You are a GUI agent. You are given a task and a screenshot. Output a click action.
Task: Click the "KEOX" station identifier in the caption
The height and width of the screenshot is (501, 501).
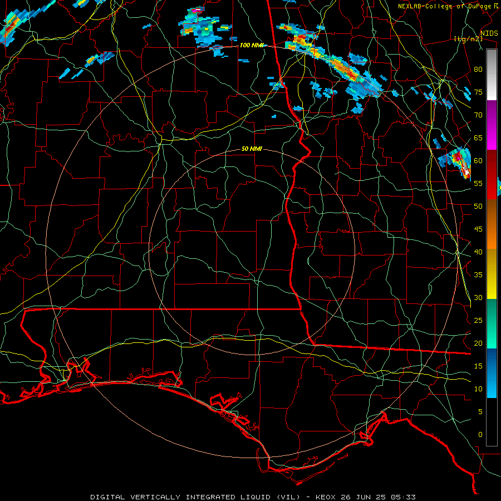click(328, 497)
